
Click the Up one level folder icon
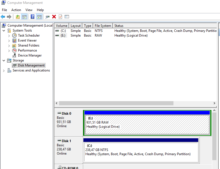17,17
